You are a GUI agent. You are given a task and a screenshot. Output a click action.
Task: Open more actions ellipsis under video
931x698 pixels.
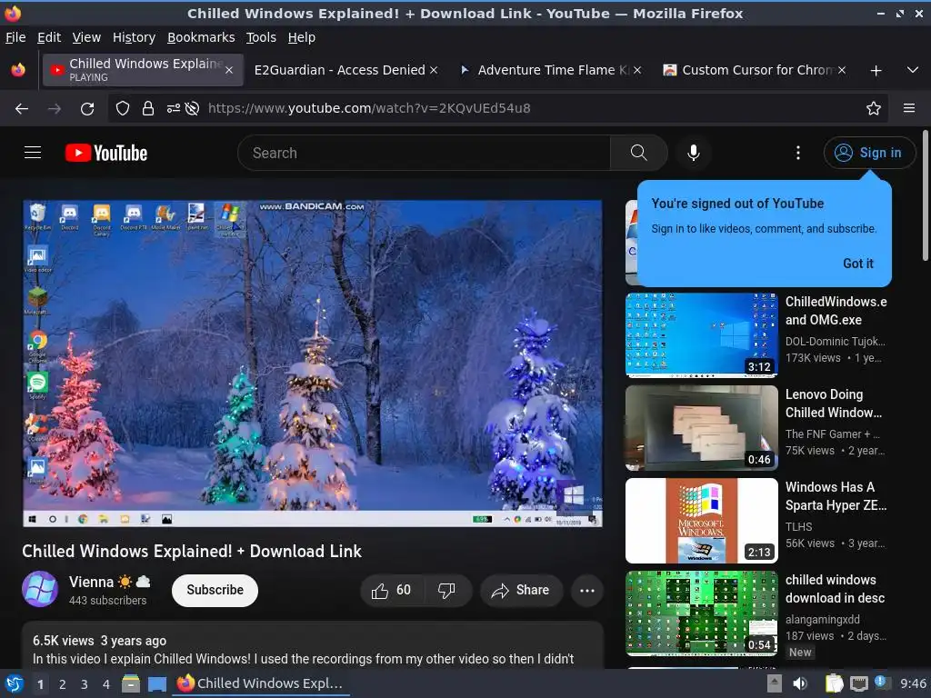586,590
